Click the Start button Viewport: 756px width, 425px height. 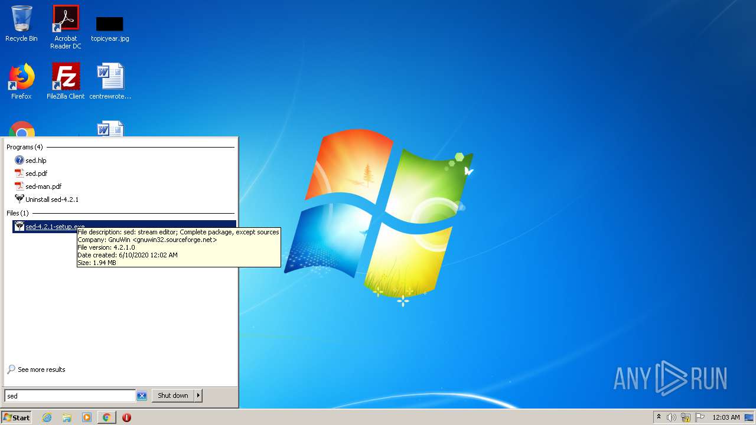(x=17, y=417)
